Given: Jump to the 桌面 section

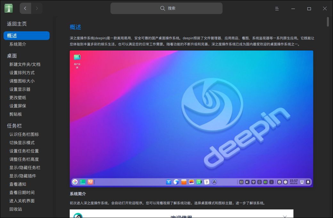Looking at the screenshot, I should [12, 56].
